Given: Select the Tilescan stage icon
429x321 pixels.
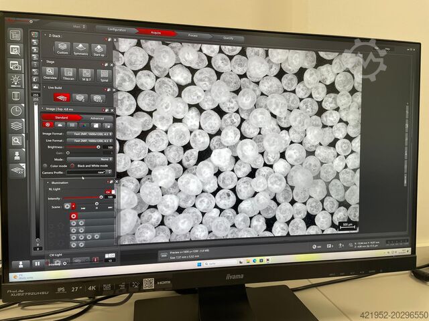Looking at the screenshot, I should pos(68,75).
